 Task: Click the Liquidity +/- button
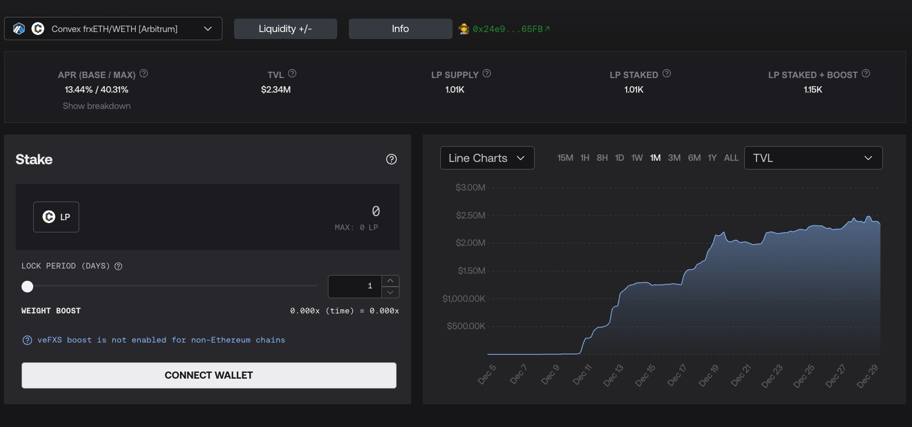point(285,29)
